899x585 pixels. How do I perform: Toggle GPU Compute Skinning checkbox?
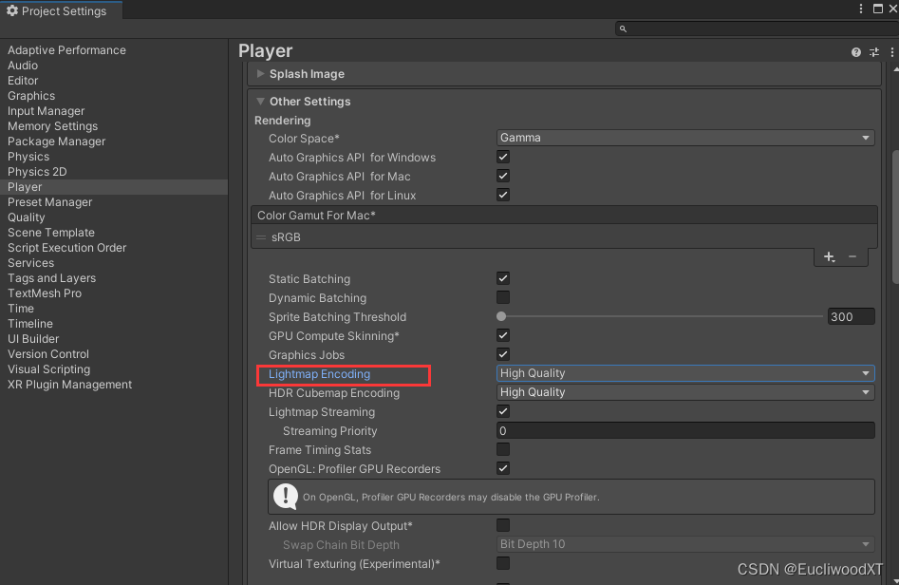(503, 335)
